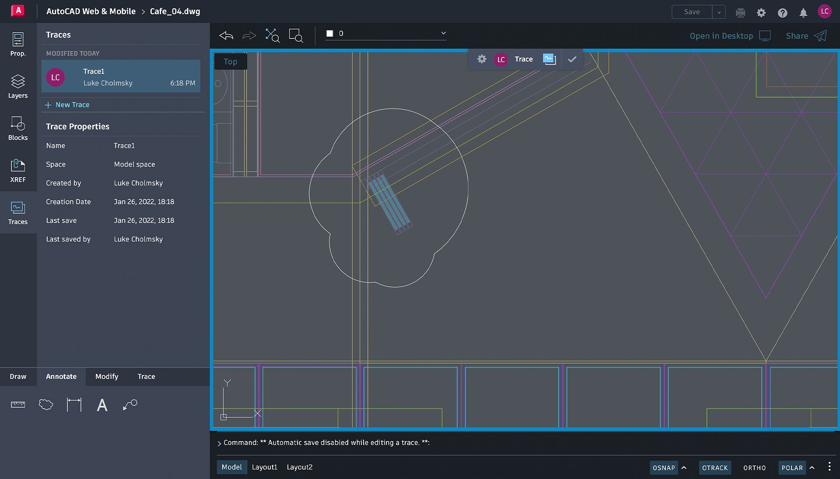Toggle OSNAP status bar button
The height and width of the screenshot is (479, 840).
coord(663,468)
